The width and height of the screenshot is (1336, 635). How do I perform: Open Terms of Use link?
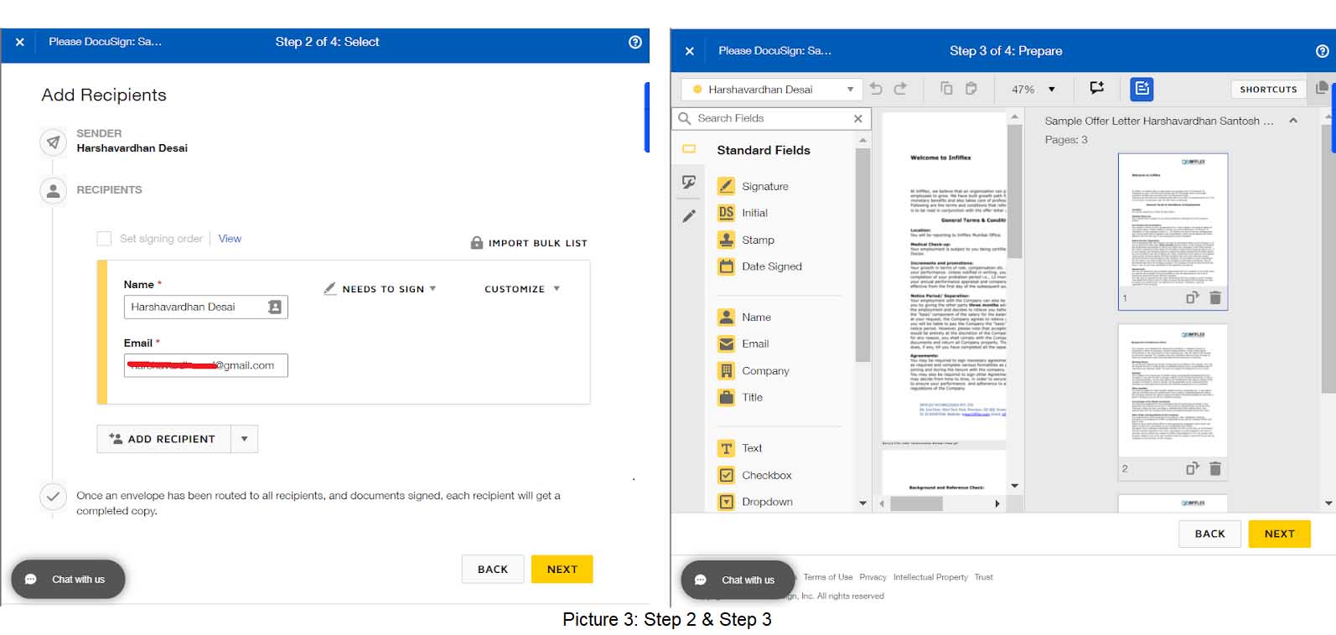point(827,577)
